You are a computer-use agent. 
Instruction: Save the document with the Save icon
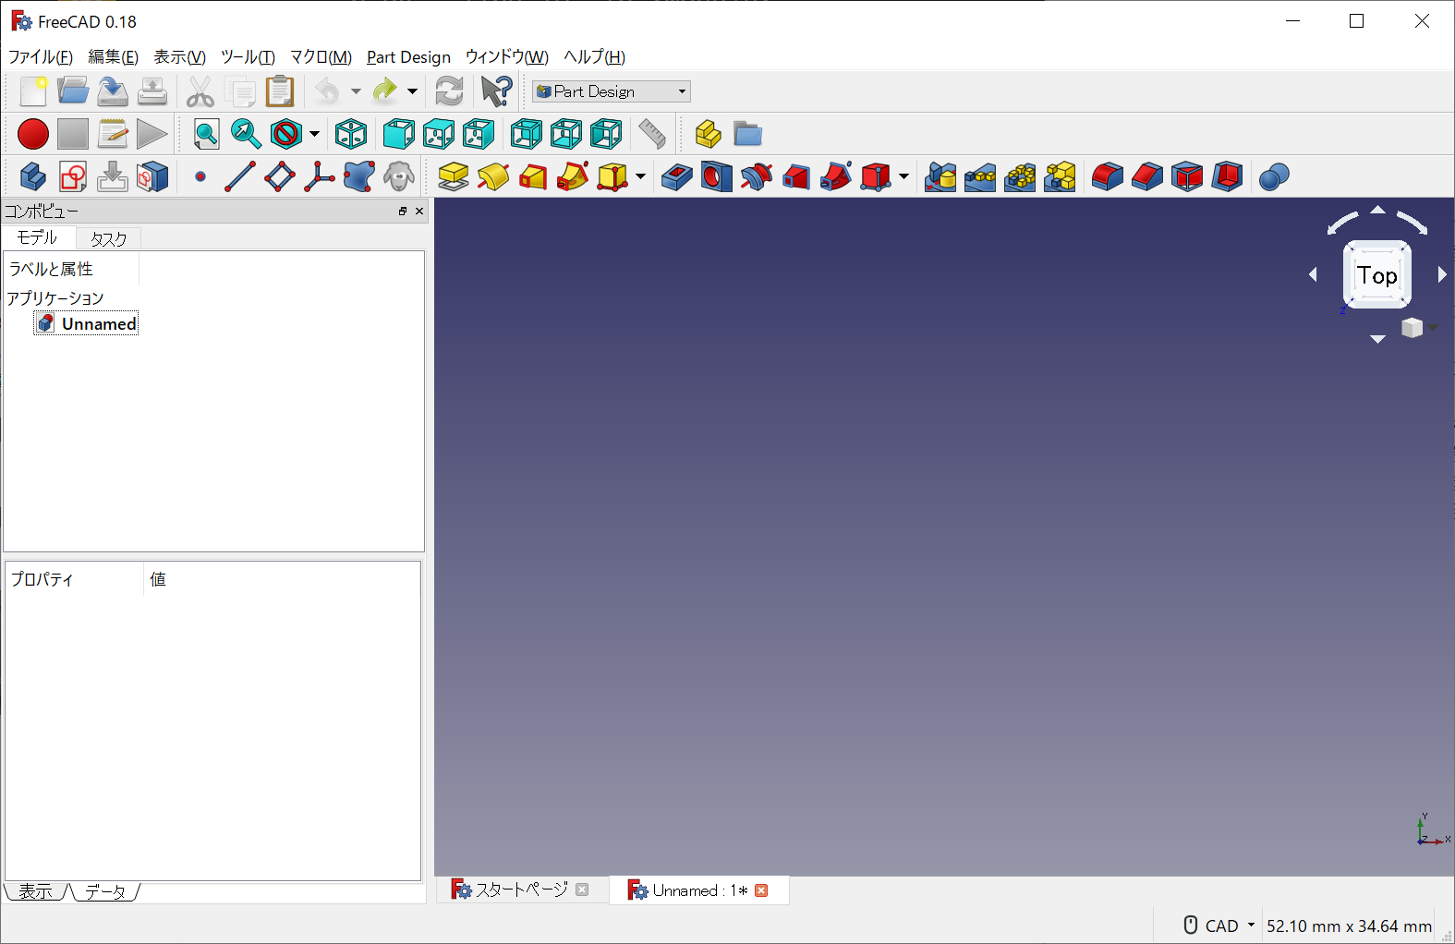click(x=113, y=91)
